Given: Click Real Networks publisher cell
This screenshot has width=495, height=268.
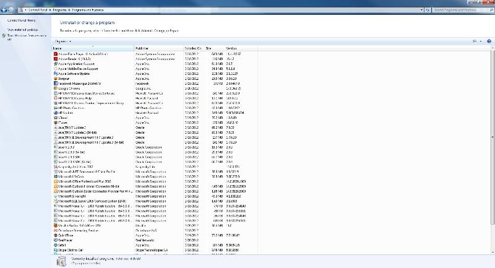Looking at the screenshot, I should [x=145, y=240].
